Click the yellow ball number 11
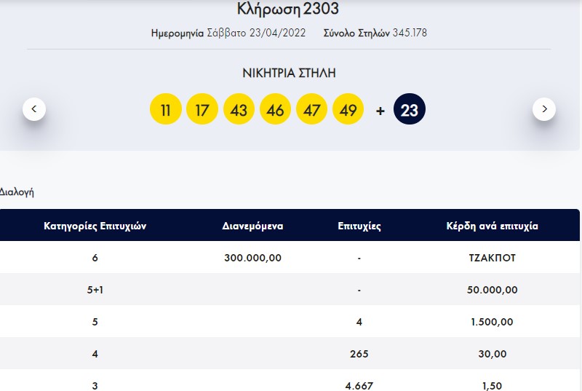Viewport: 582px width, 391px height. pos(165,110)
